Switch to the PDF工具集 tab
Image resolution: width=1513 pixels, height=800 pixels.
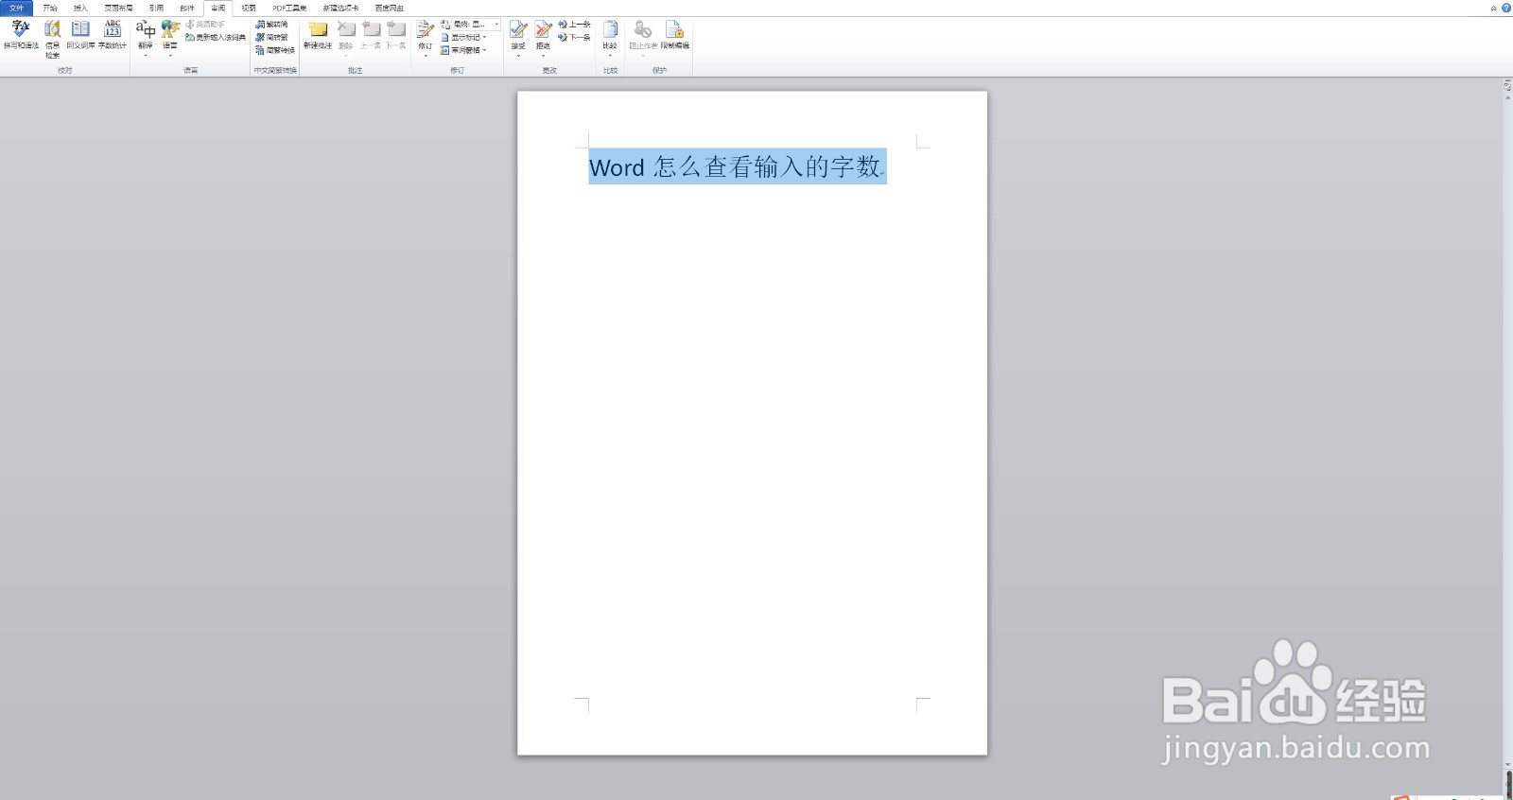point(289,8)
